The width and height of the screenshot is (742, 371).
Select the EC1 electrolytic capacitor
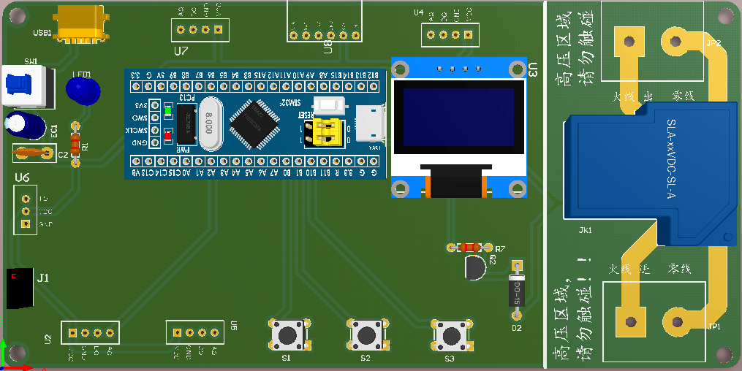click(x=25, y=125)
